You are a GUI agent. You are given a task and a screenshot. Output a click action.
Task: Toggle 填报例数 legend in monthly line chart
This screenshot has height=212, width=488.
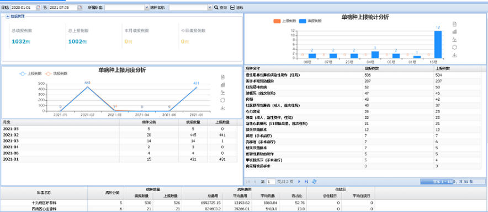tap(56, 74)
